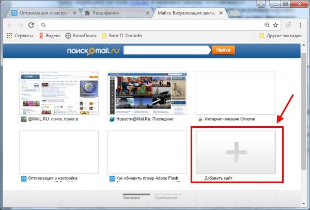Screen dimensions: 310x210
Task: Close the Расширения tab
Action: tap(148, 13)
